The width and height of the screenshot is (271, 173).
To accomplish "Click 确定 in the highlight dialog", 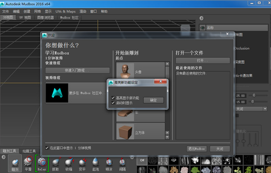I will 153,100.
